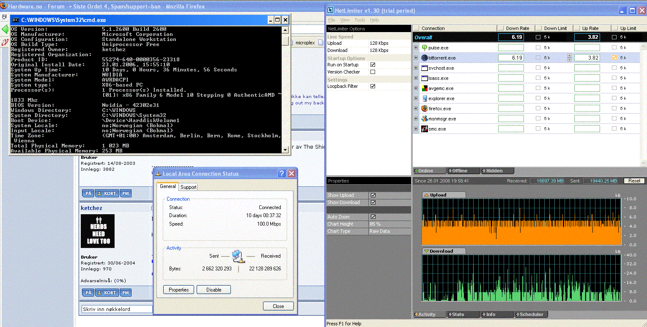
Task: Click the Down Rate column header
Action: (x=516, y=28)
